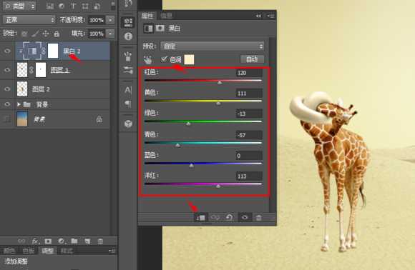This screenshot has width=415, height=270.
Task: Click the layer mask icon in properties header
Action: pyautogui.click(x=160, y=28)
